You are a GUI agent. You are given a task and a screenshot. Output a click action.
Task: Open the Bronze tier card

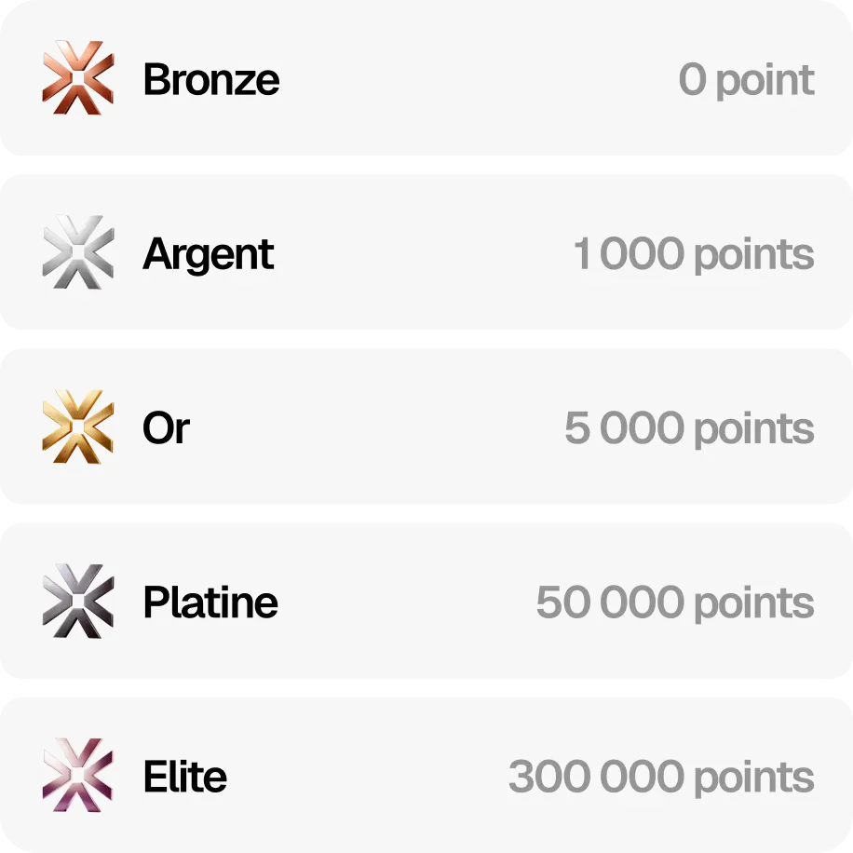tap(426, 78)
